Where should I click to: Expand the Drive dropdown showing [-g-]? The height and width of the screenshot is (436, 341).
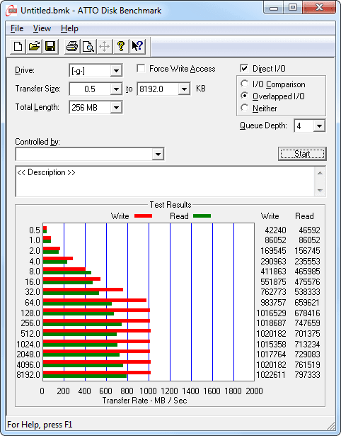(x=116, y=71)
